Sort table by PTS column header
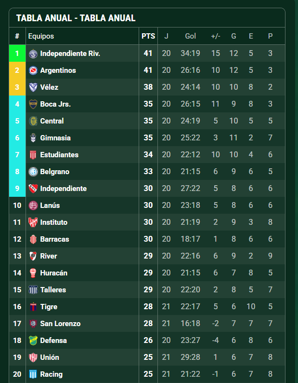The image size is (298, 383). click(148, 36)
